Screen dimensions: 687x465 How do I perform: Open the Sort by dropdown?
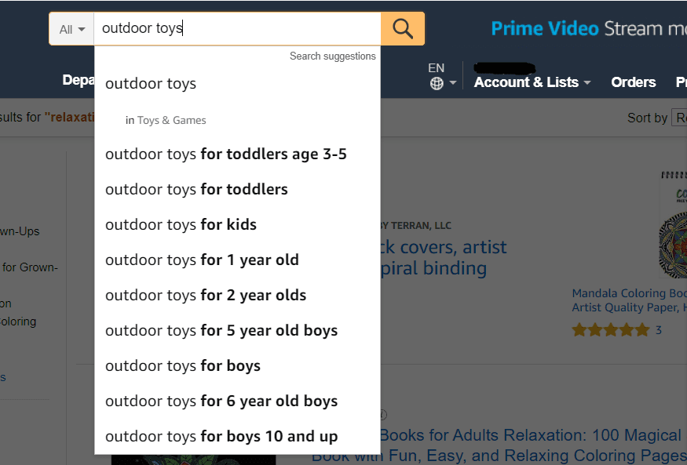678,118
